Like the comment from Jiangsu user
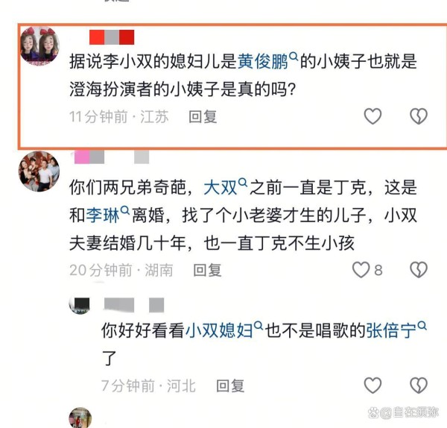 coord(372,116)
